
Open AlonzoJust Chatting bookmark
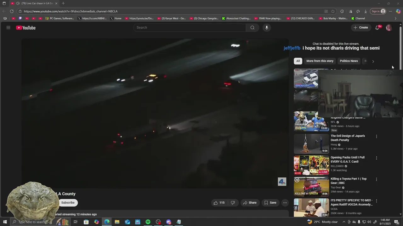236,19
